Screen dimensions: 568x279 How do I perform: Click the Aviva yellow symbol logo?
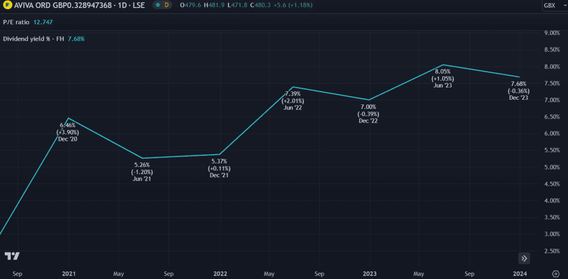(x=7, y=6)
